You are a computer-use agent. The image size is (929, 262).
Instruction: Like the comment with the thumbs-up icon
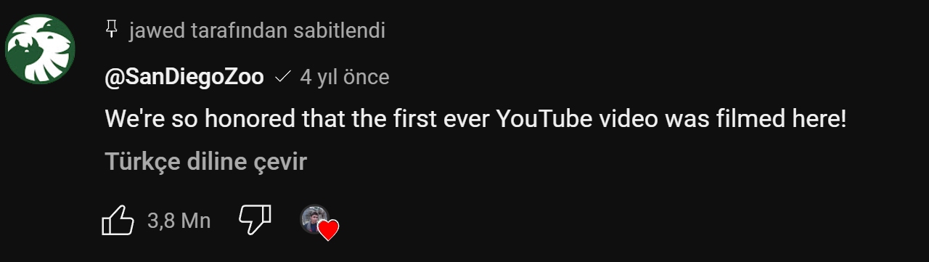118,220
